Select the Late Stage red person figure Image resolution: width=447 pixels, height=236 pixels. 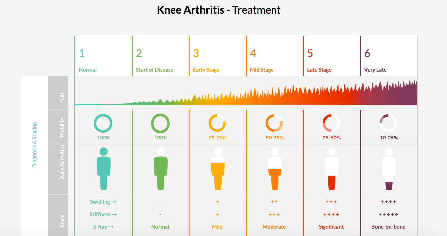[331, 169]
